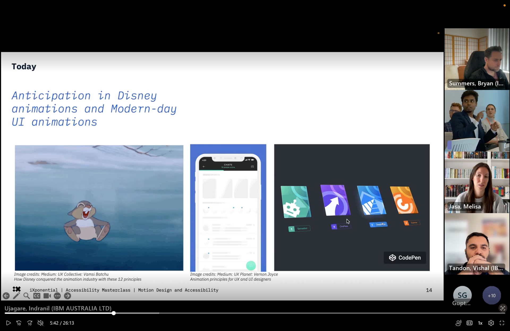
Task: Advance to next slide arrow
Action: pyautogui.click(x=67, y=296)
